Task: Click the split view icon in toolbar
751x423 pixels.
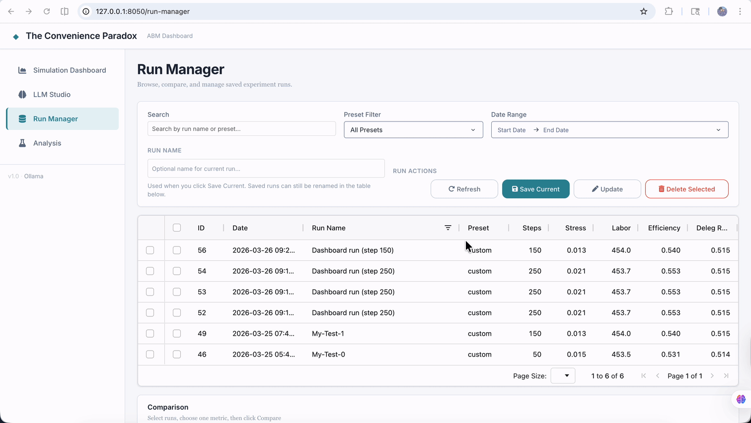Action: [65, 11]
